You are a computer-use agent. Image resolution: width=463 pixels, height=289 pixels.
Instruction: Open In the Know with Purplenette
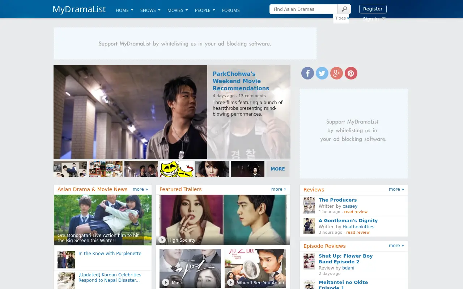pyautogui.click(x=110, y=254)
